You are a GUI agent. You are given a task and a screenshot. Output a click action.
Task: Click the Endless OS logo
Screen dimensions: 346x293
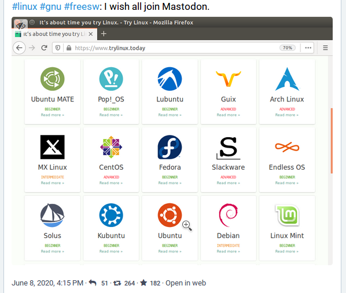[x=287, y=147]
